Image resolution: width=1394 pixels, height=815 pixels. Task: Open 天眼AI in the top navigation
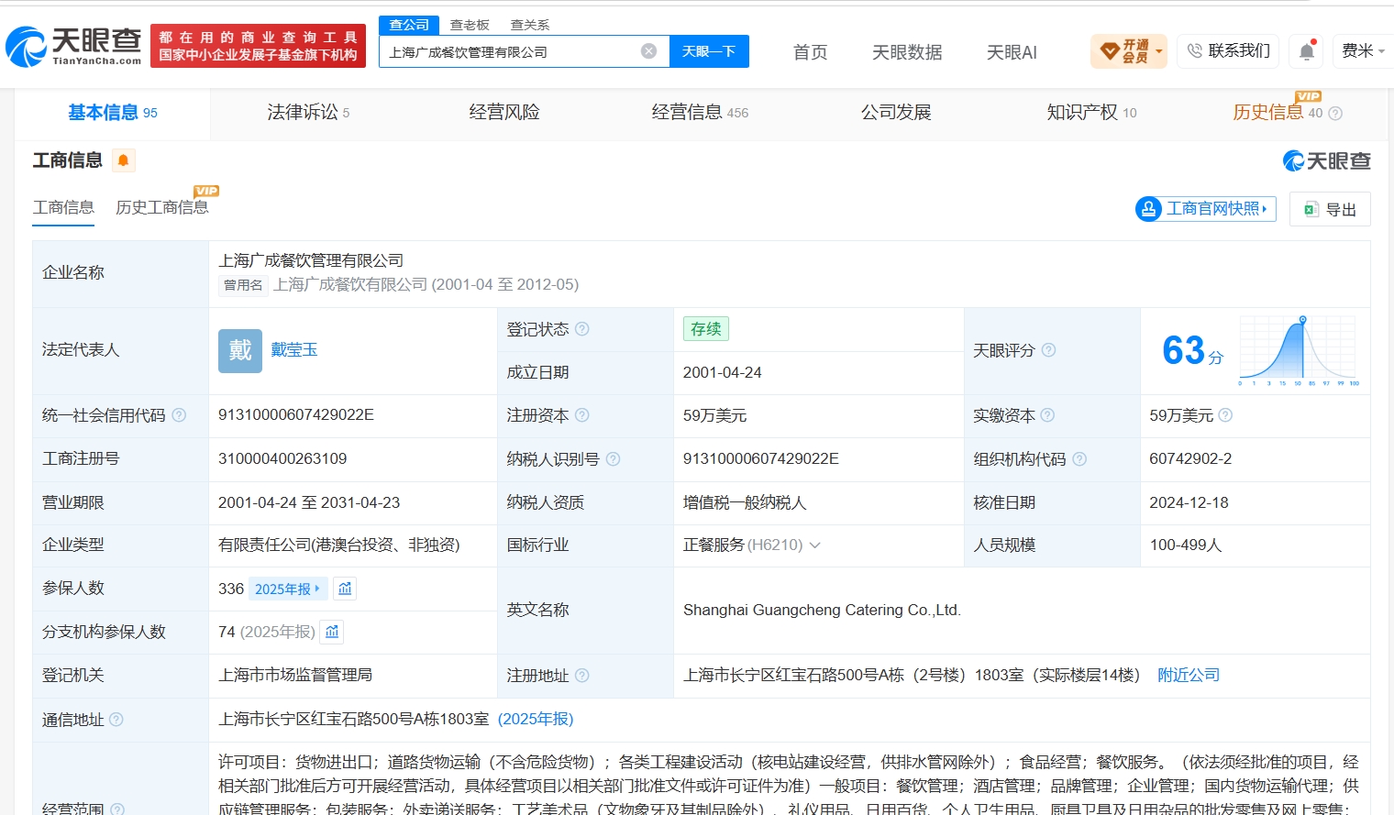tap(1012, 52)
